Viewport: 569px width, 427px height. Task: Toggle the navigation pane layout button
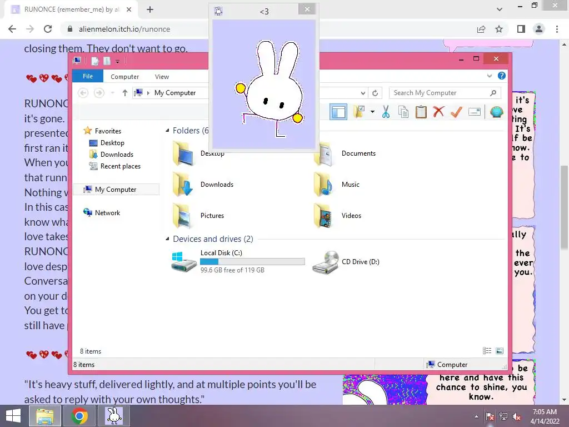tap(338, 112)
